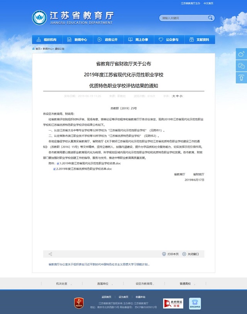Click the 关闭窗口 button
This screenshot has height=314, width=247.
click(190, 254)
